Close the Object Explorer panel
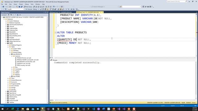This screenshot has height=111, width=198. (47, 12)
